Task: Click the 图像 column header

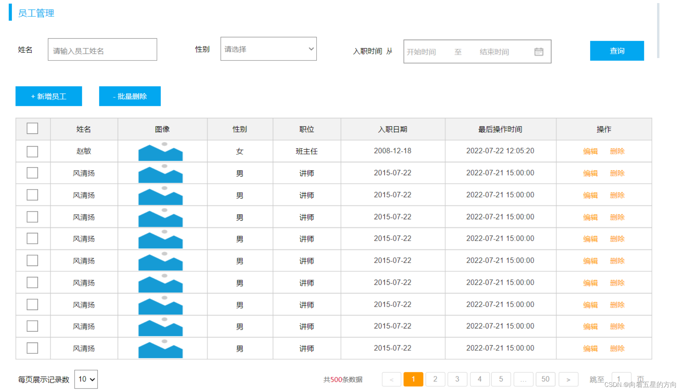Action: tap(162, 129)
